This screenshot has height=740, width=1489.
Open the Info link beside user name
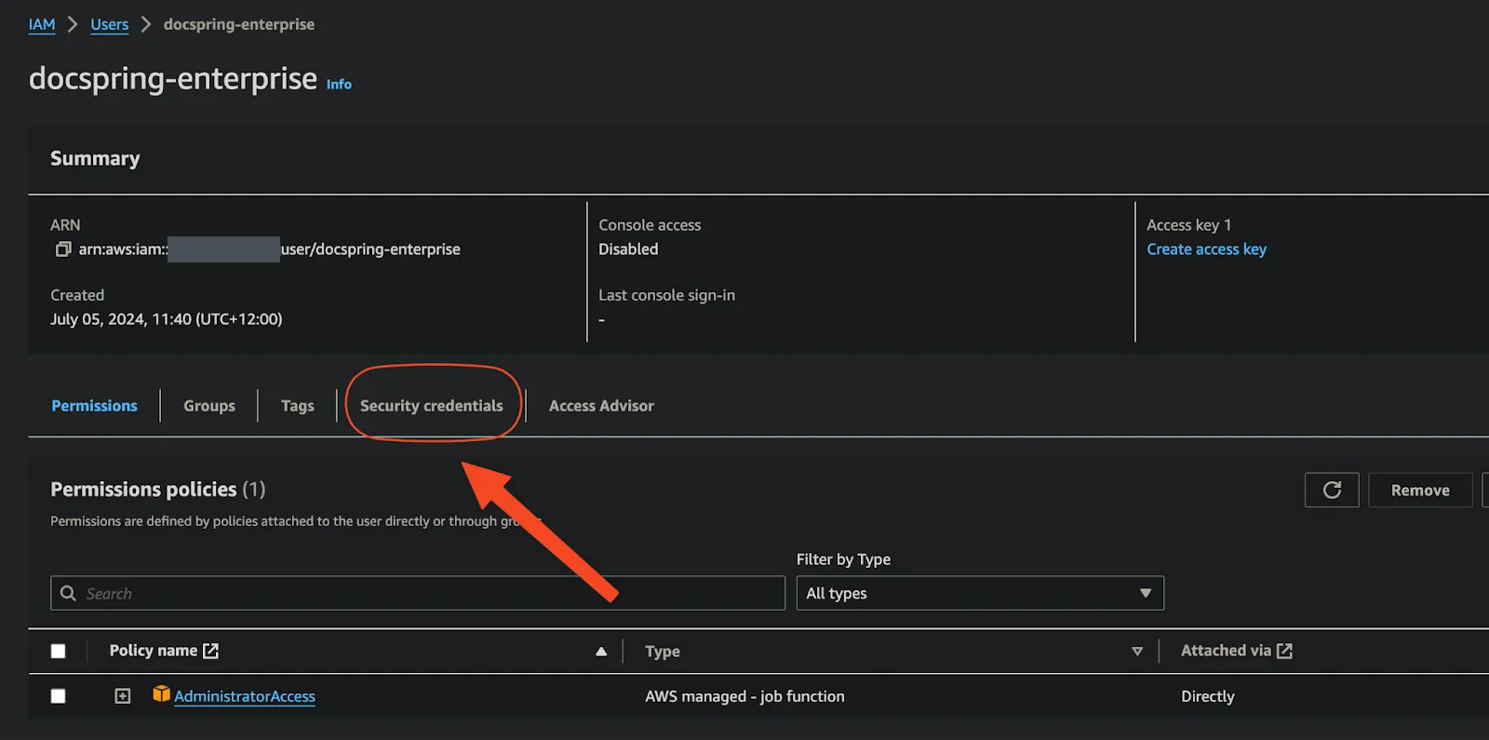[x=339, y=84]
